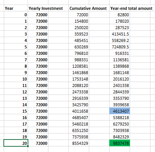Screen dimensions: 155x152
Task: Select the cell containing year 20
Action: [x=16, y=143]
